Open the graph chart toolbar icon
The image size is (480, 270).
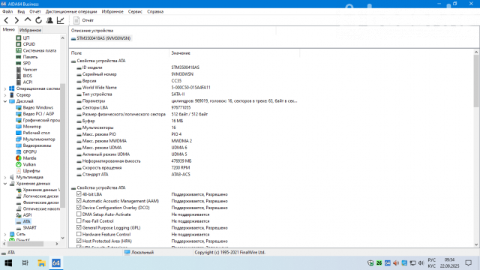tap(61, 20)
